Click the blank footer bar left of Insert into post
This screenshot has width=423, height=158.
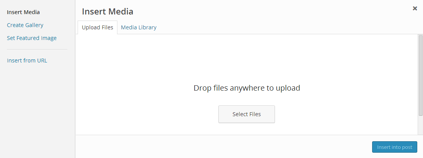pos(222,147)
